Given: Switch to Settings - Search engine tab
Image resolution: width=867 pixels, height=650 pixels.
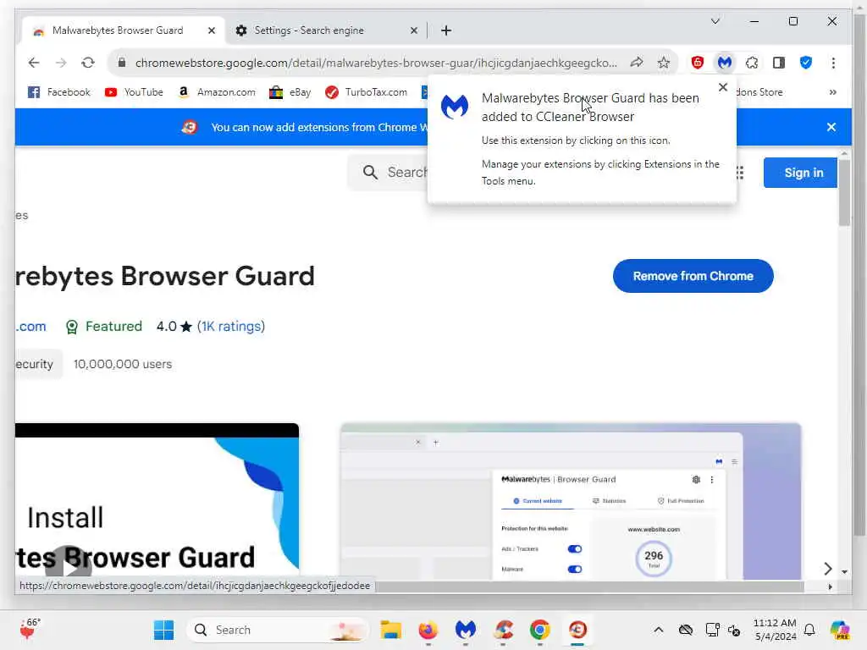Looking at the screenshot, I should coord(325,30).
